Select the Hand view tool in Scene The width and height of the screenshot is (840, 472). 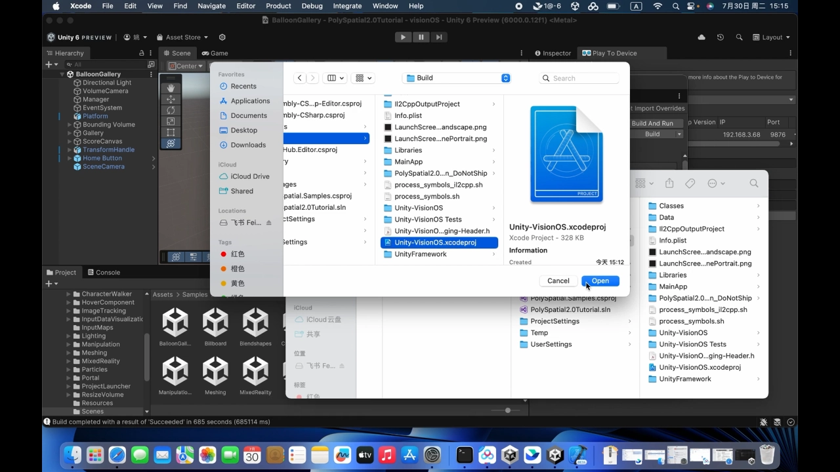tap(171, 88)
